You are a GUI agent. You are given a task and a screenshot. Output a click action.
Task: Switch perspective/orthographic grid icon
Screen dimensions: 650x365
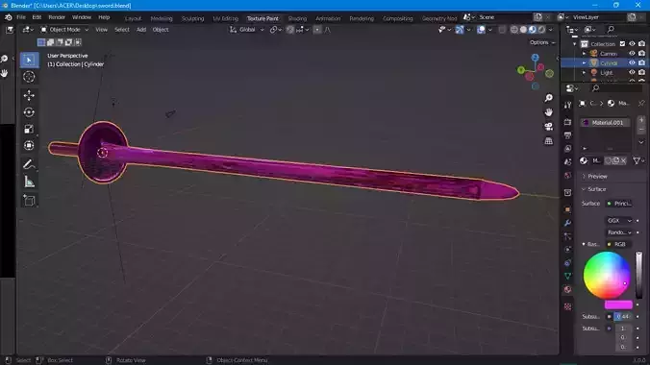pos(548,141)
